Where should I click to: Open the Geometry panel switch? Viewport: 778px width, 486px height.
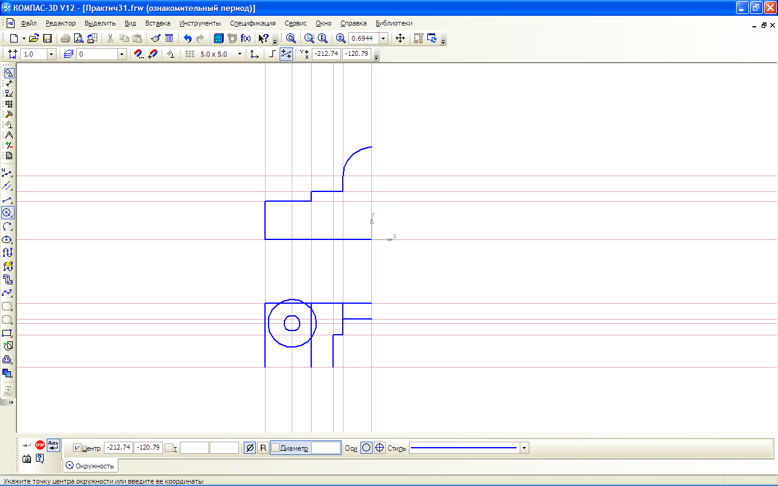click(x=9, y=73)
